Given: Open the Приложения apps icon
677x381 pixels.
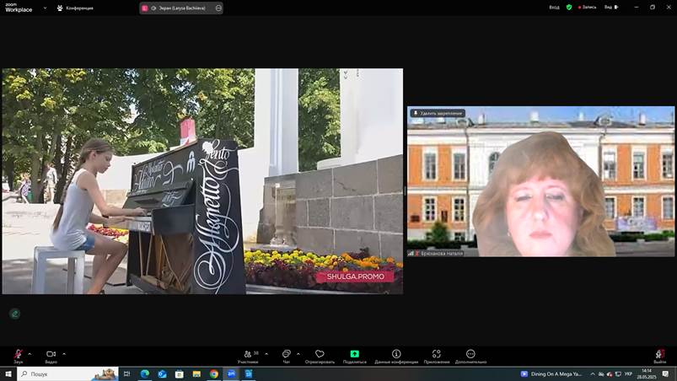Looking at the screenshot, I should click(x=436, y=355).
